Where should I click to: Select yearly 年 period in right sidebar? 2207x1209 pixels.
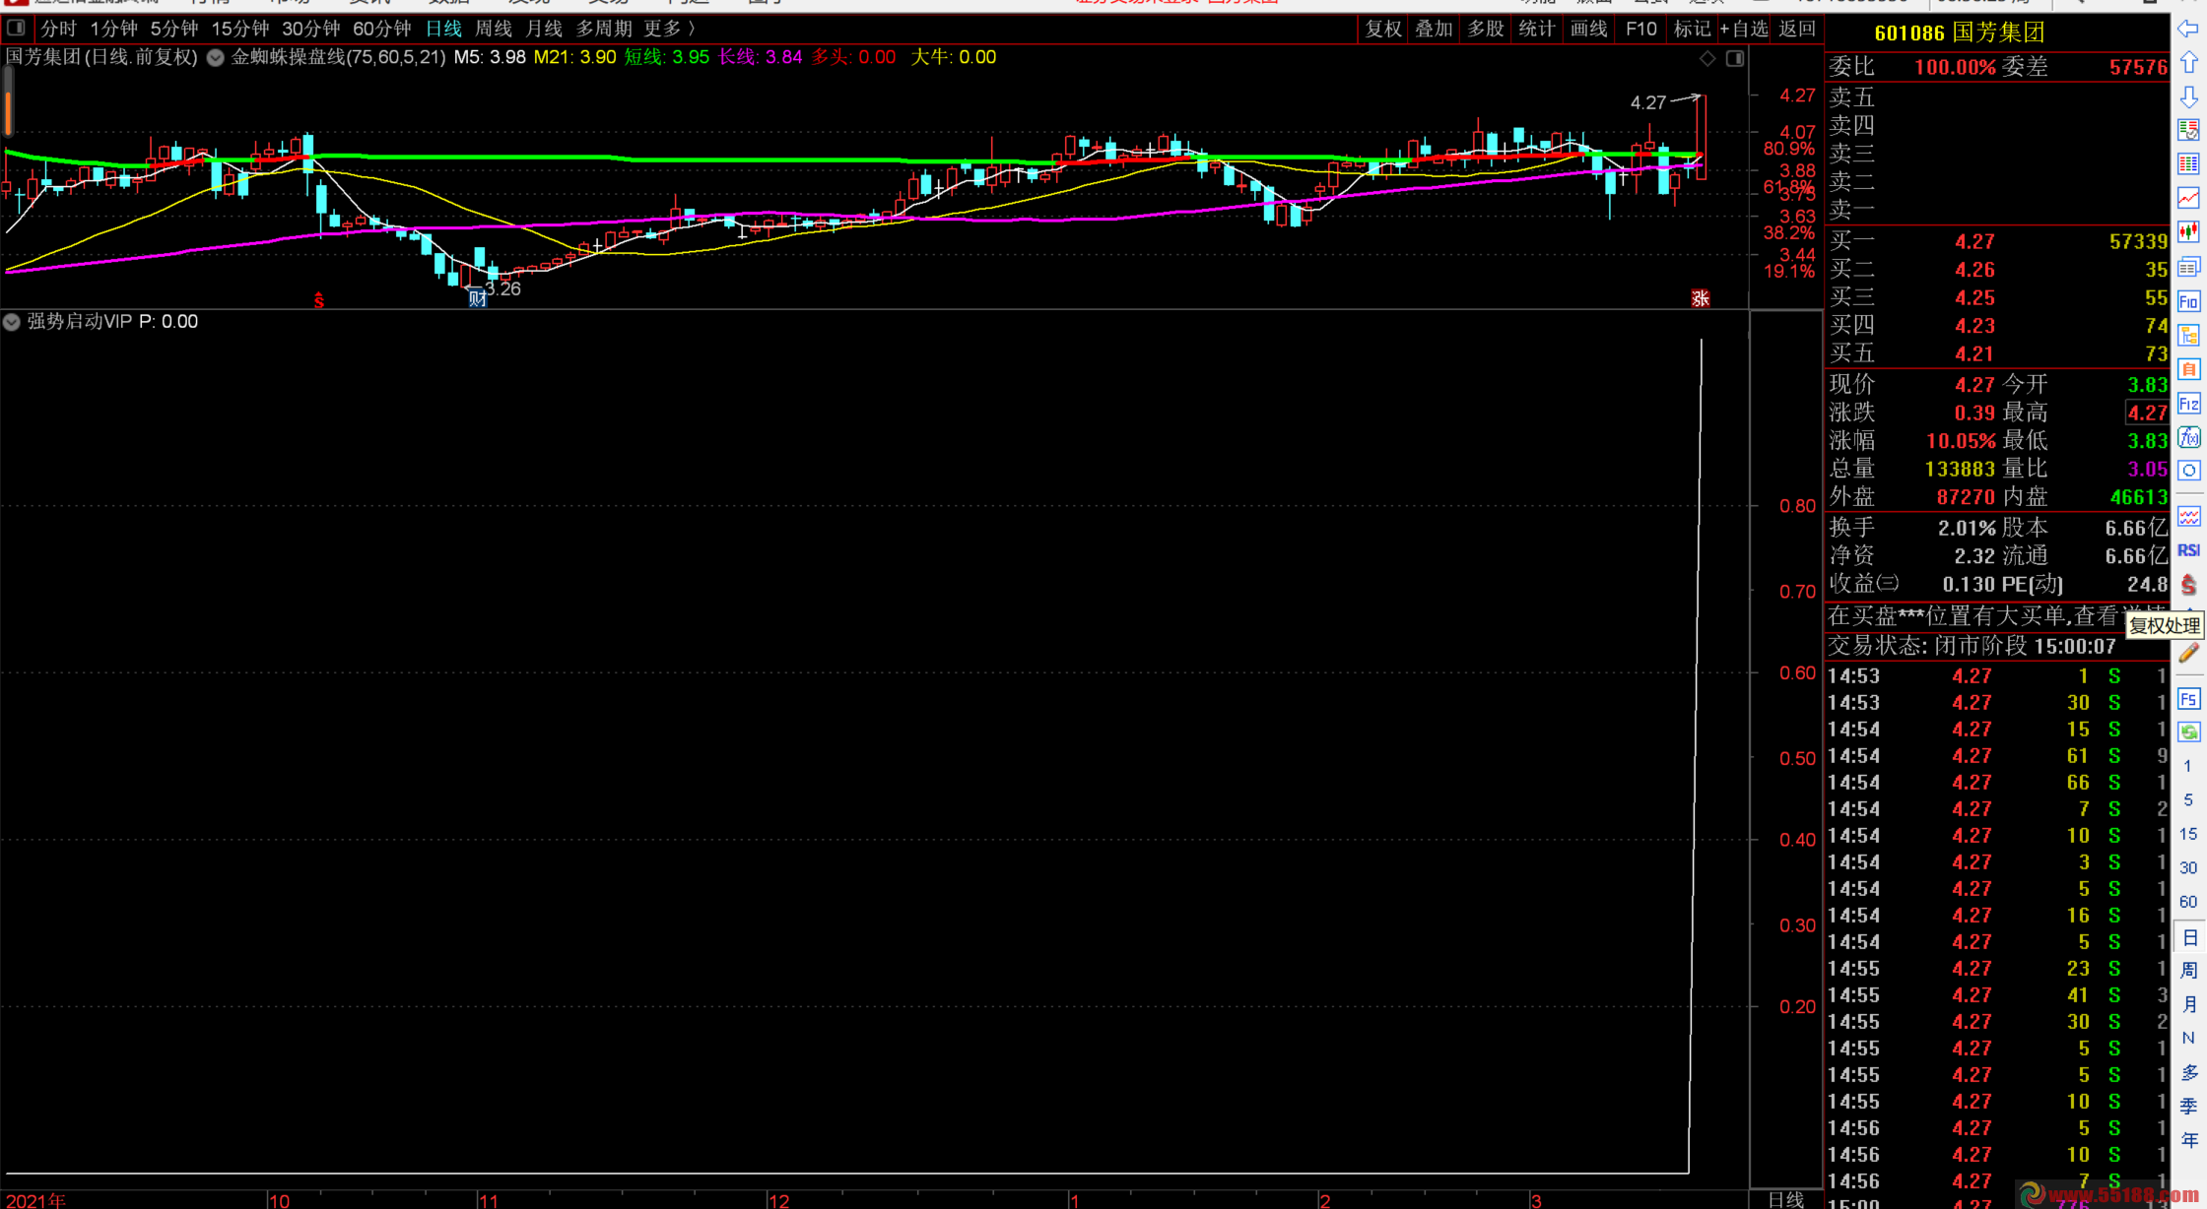point(2188,1140)
